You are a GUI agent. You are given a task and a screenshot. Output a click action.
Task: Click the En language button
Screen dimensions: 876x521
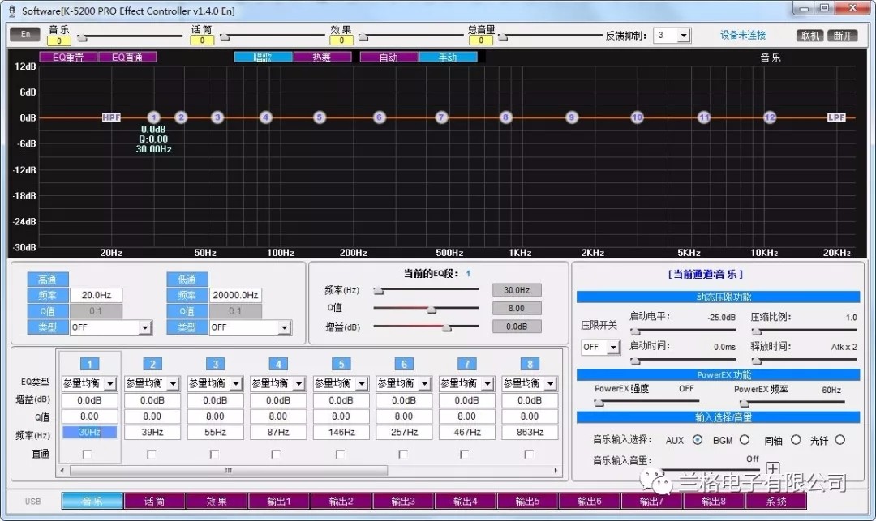pos(24,35)
